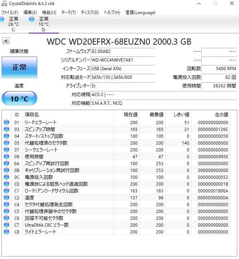Open the ヘルプ(H) menu
The width and height of the screenshot is (239, 259).
coord(112,13)
